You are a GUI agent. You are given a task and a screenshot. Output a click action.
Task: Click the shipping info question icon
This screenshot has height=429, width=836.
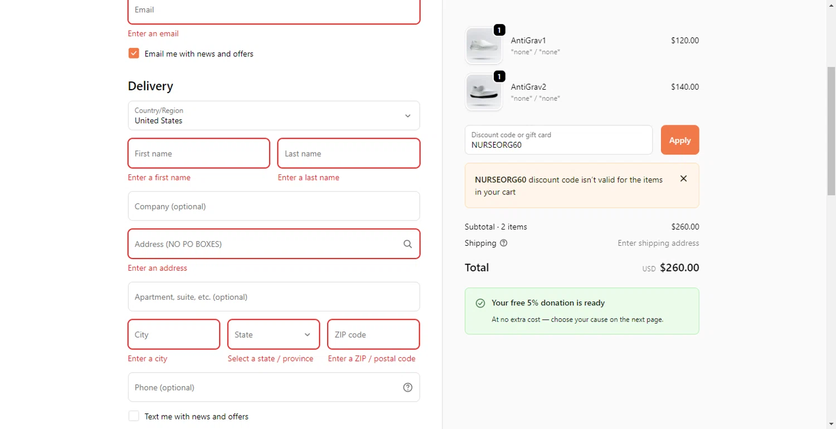tap(504, 243)
